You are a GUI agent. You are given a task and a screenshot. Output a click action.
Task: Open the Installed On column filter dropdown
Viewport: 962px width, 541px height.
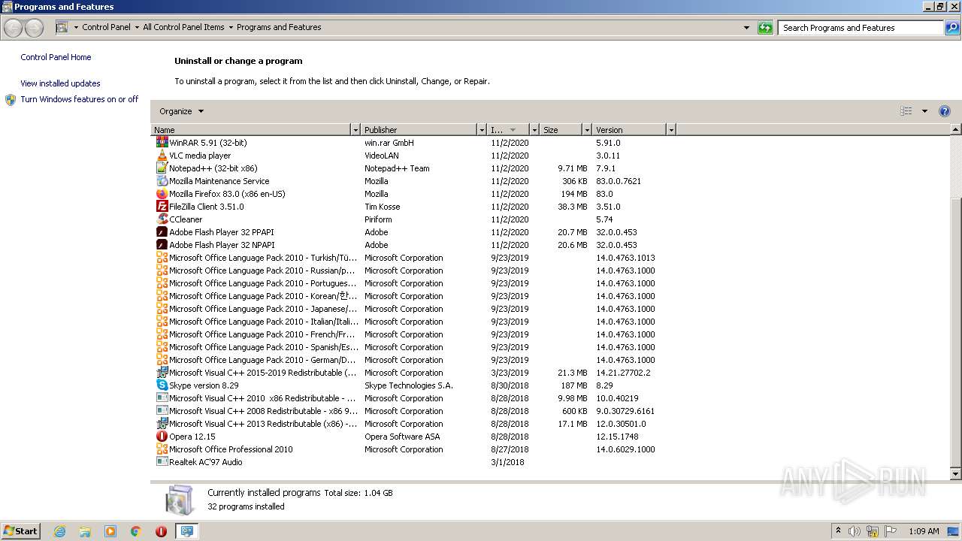click(534, 130)
